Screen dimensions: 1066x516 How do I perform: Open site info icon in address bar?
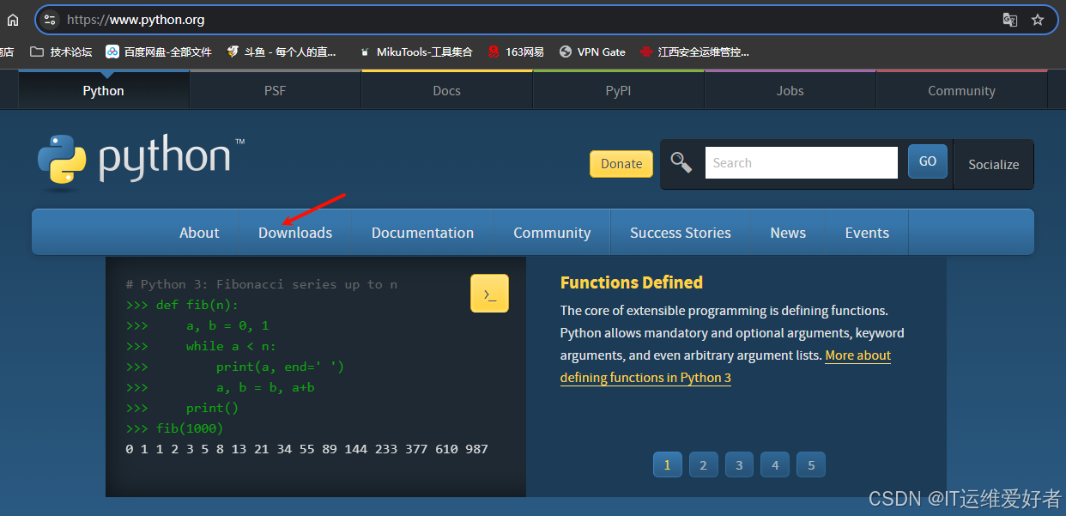coord(50,20)
